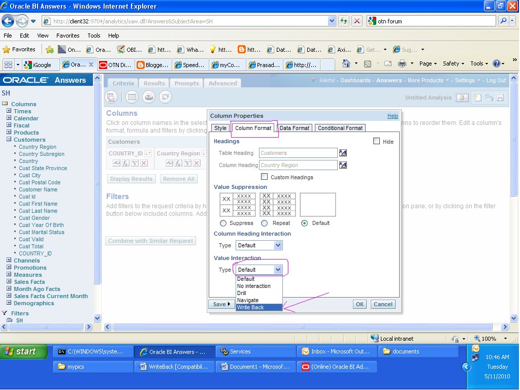Click the IE print icon
Screen dimensions: 520x390
tap(402, 63)
